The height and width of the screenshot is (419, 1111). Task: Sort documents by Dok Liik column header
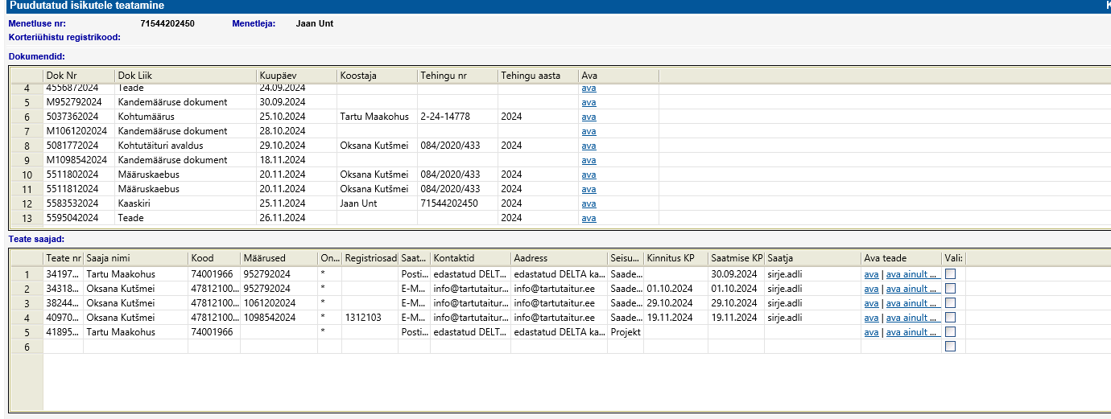[x=185, y=75]
